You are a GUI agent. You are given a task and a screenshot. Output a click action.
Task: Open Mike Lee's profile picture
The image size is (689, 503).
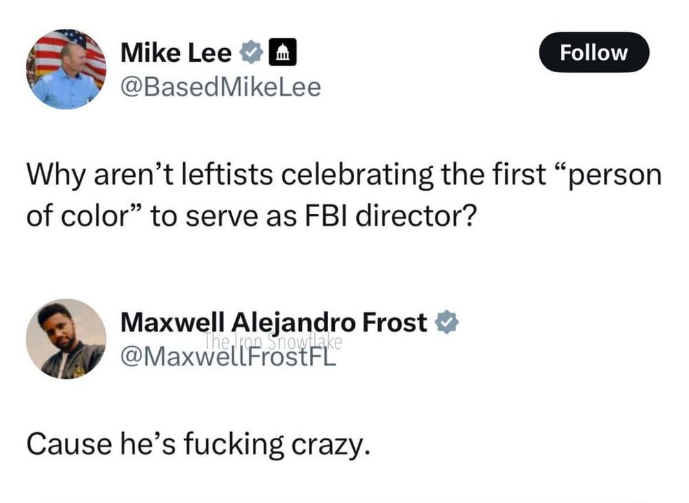(66, 69)
